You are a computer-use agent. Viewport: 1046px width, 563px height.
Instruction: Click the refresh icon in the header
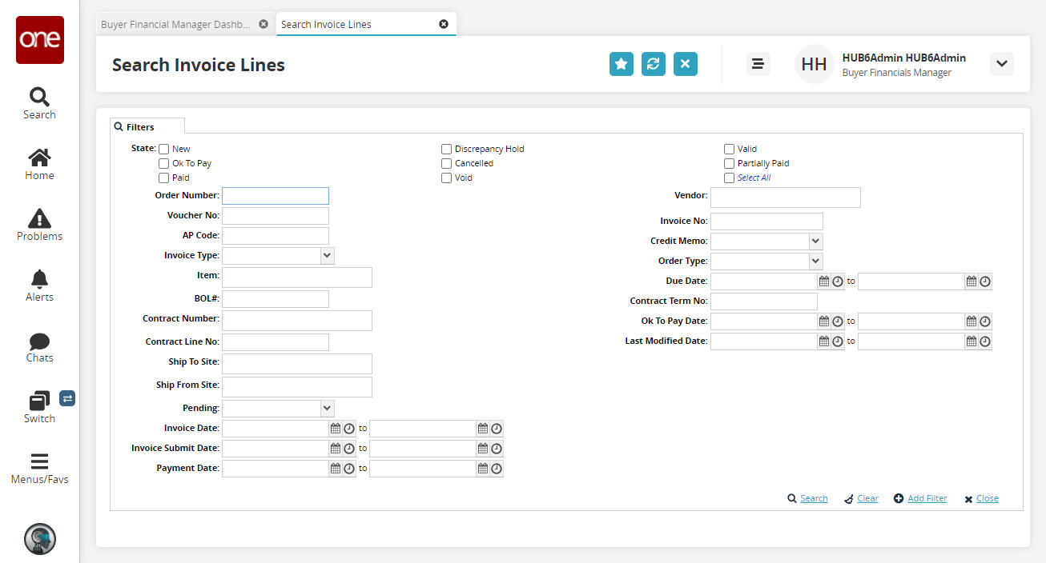pos(654,64)
